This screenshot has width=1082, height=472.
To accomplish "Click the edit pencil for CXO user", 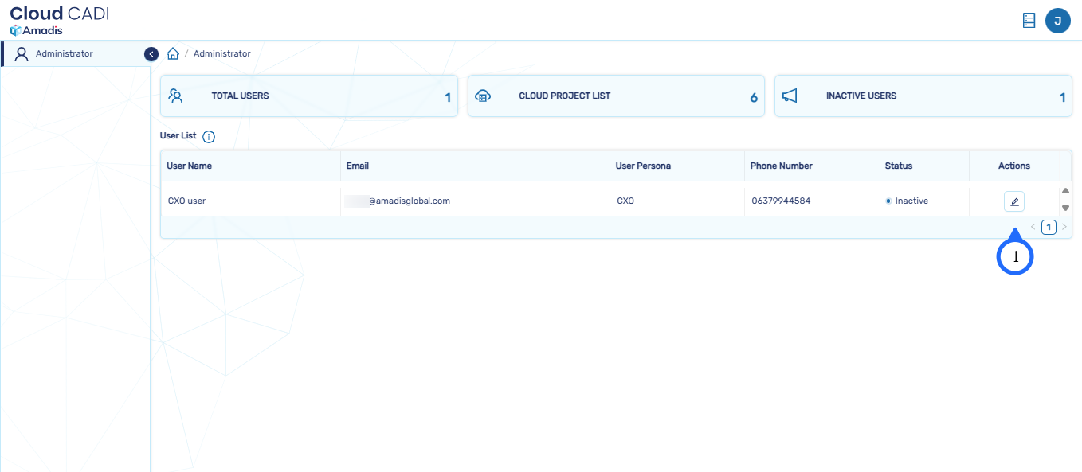I will pos(1013,202).
